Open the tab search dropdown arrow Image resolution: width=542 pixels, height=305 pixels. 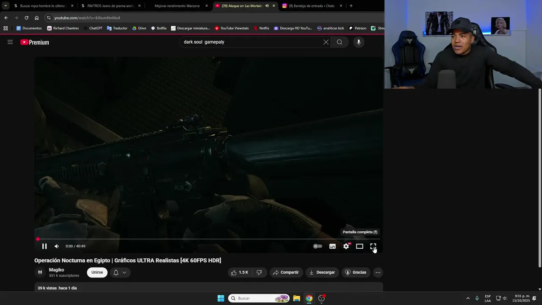(6, 6)
